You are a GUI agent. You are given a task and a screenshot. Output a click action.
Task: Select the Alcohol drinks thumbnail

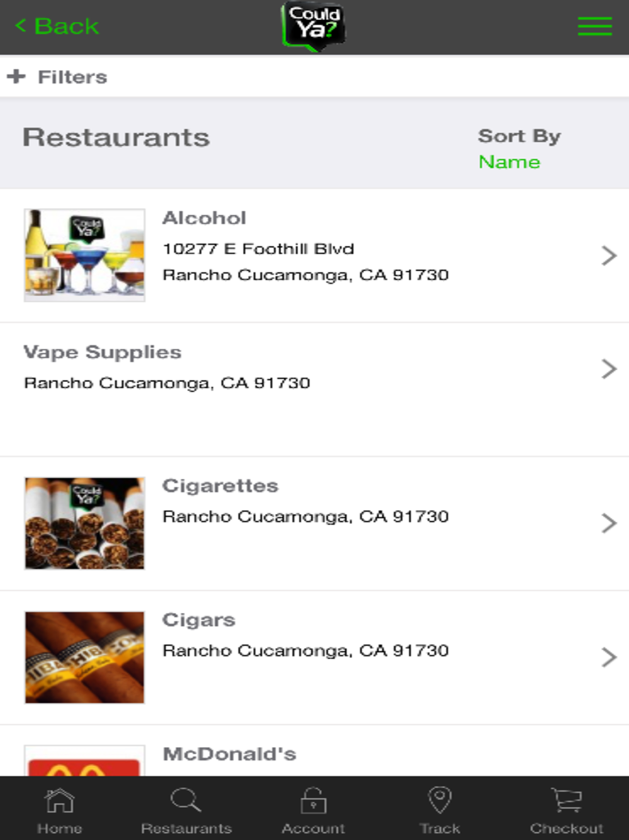click(x=85, y=255)
